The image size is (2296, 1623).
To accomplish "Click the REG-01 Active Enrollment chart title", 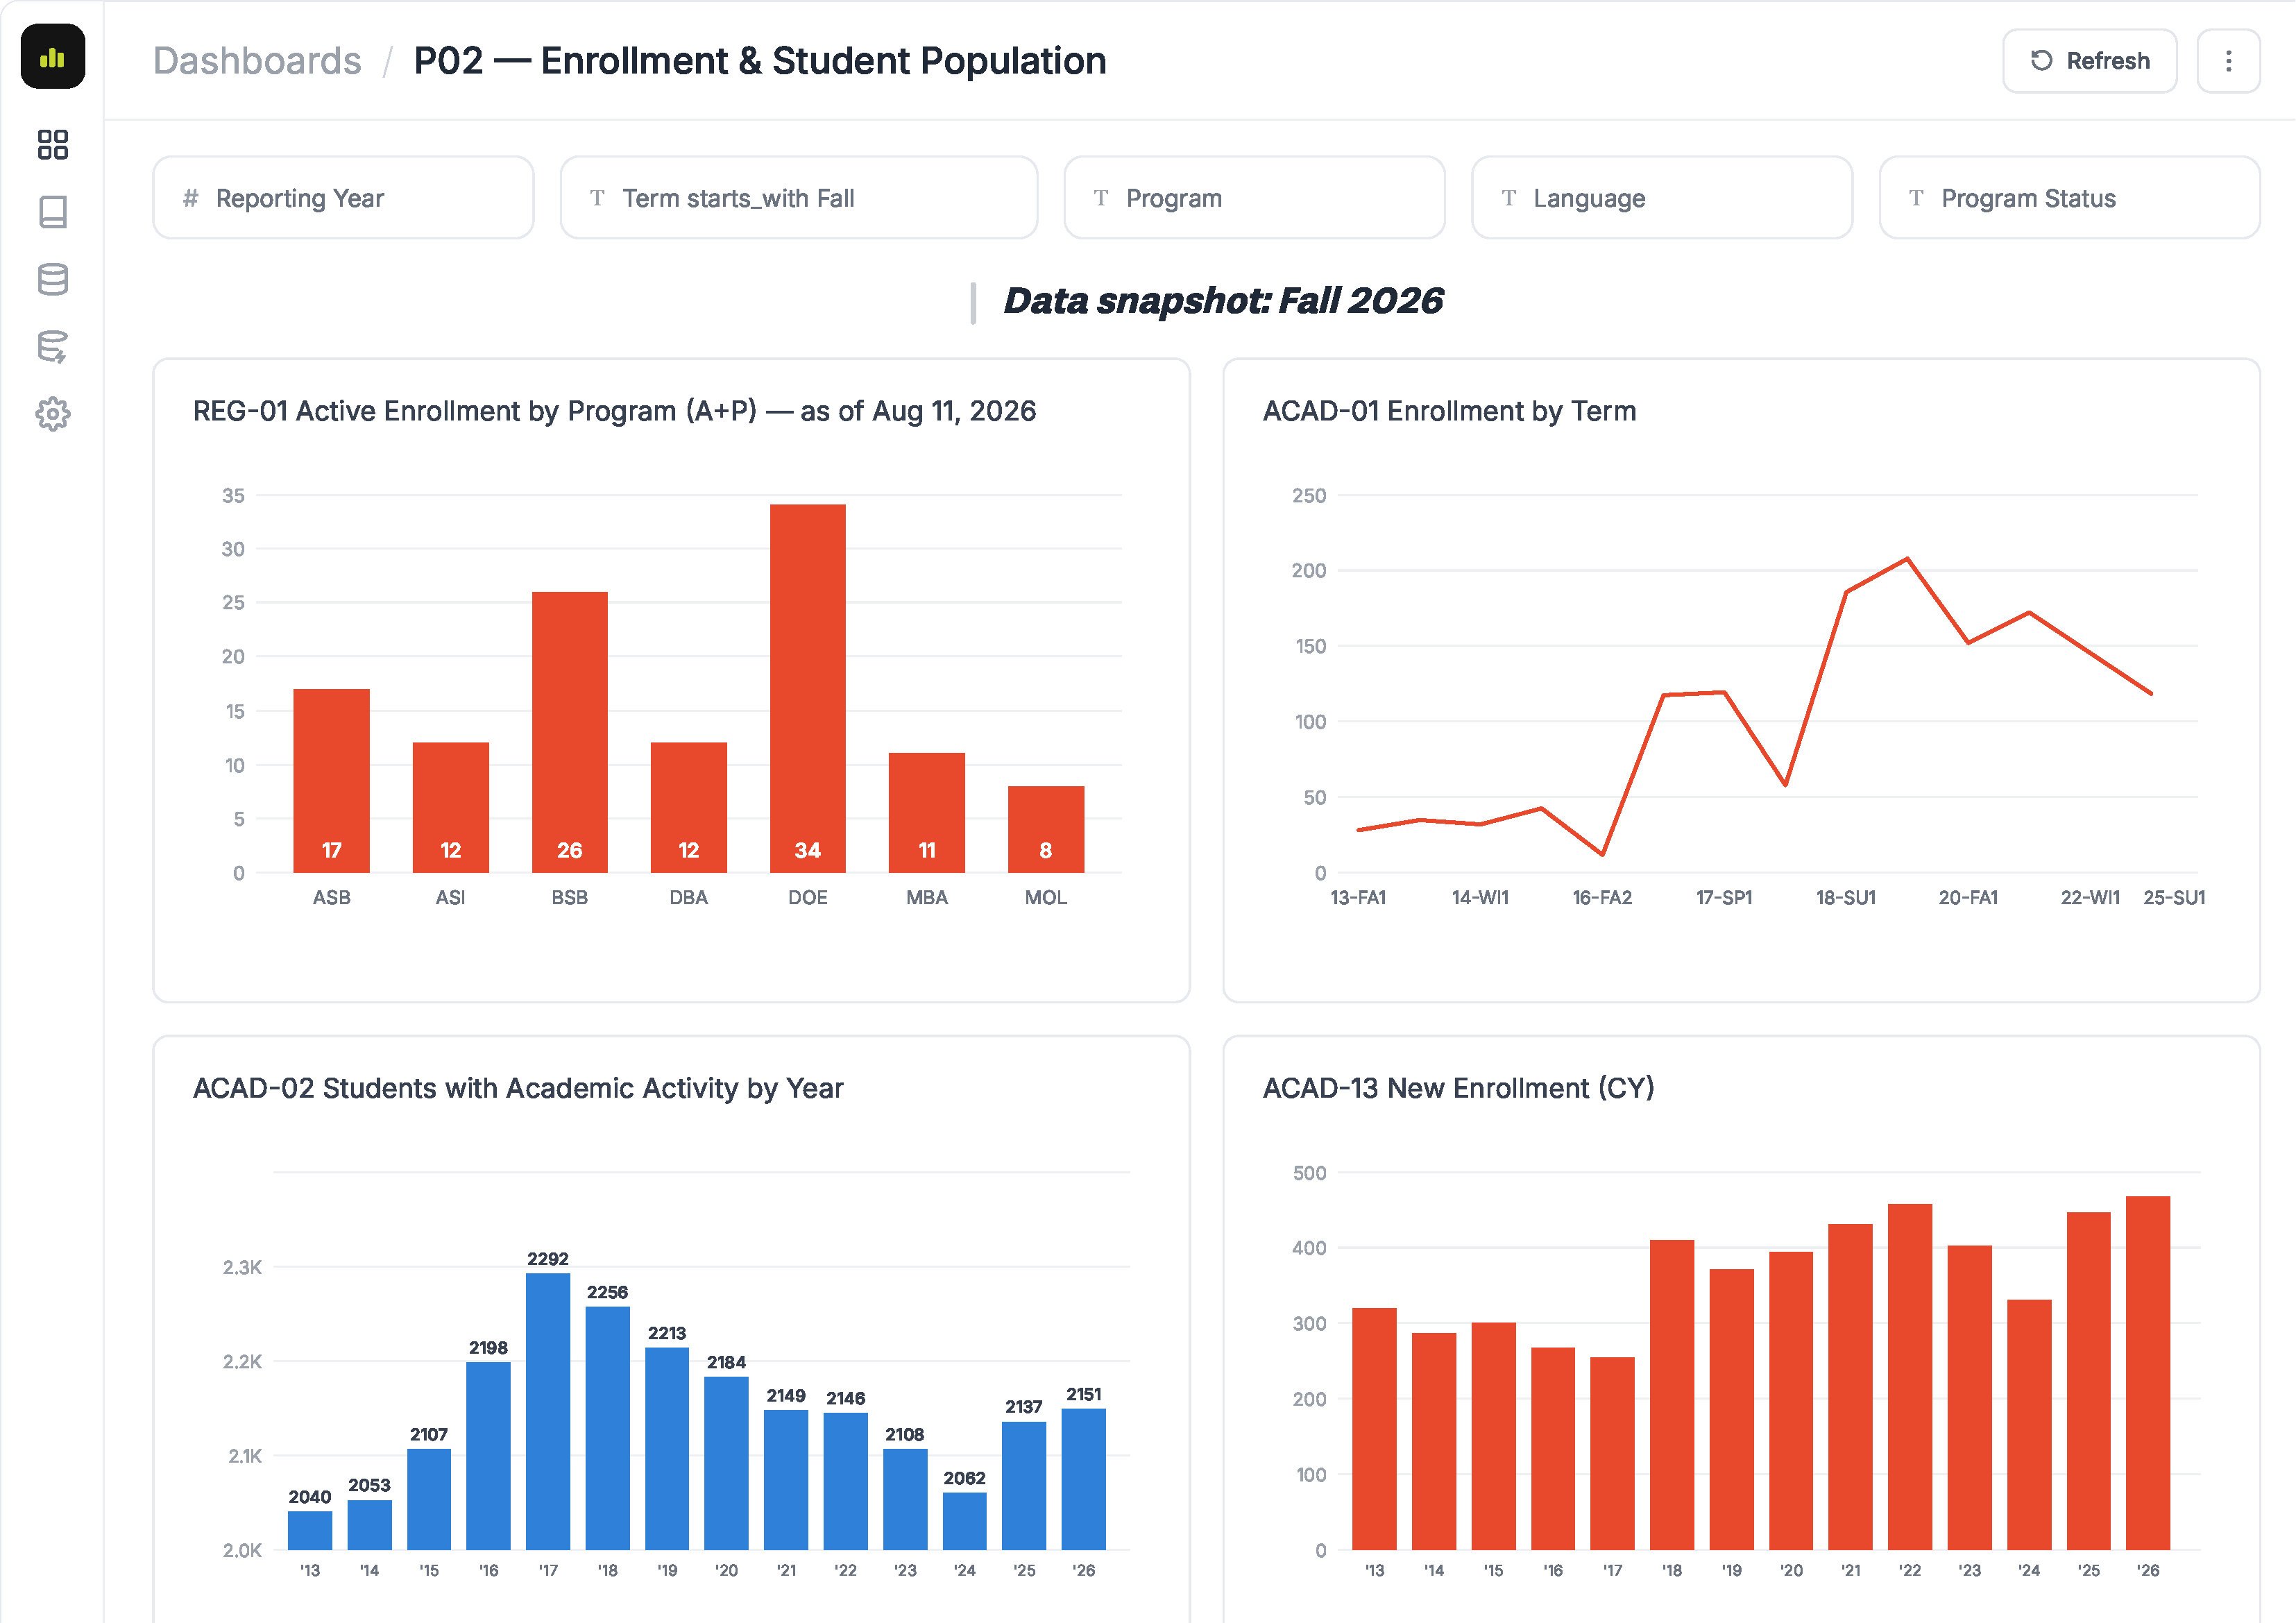I will pyautogui.click(x=614, y=411).
